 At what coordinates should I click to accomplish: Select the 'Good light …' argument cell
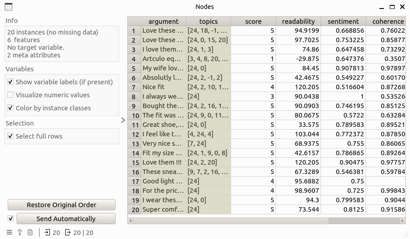click(164, 181)
